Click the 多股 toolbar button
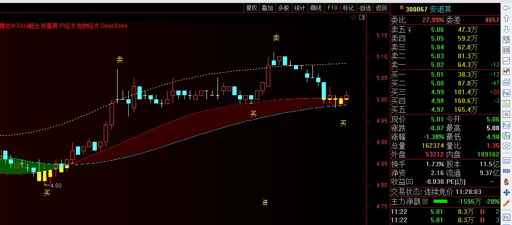Image resolution: width=512 pixels, height=225 pixels. pos(283,8)
